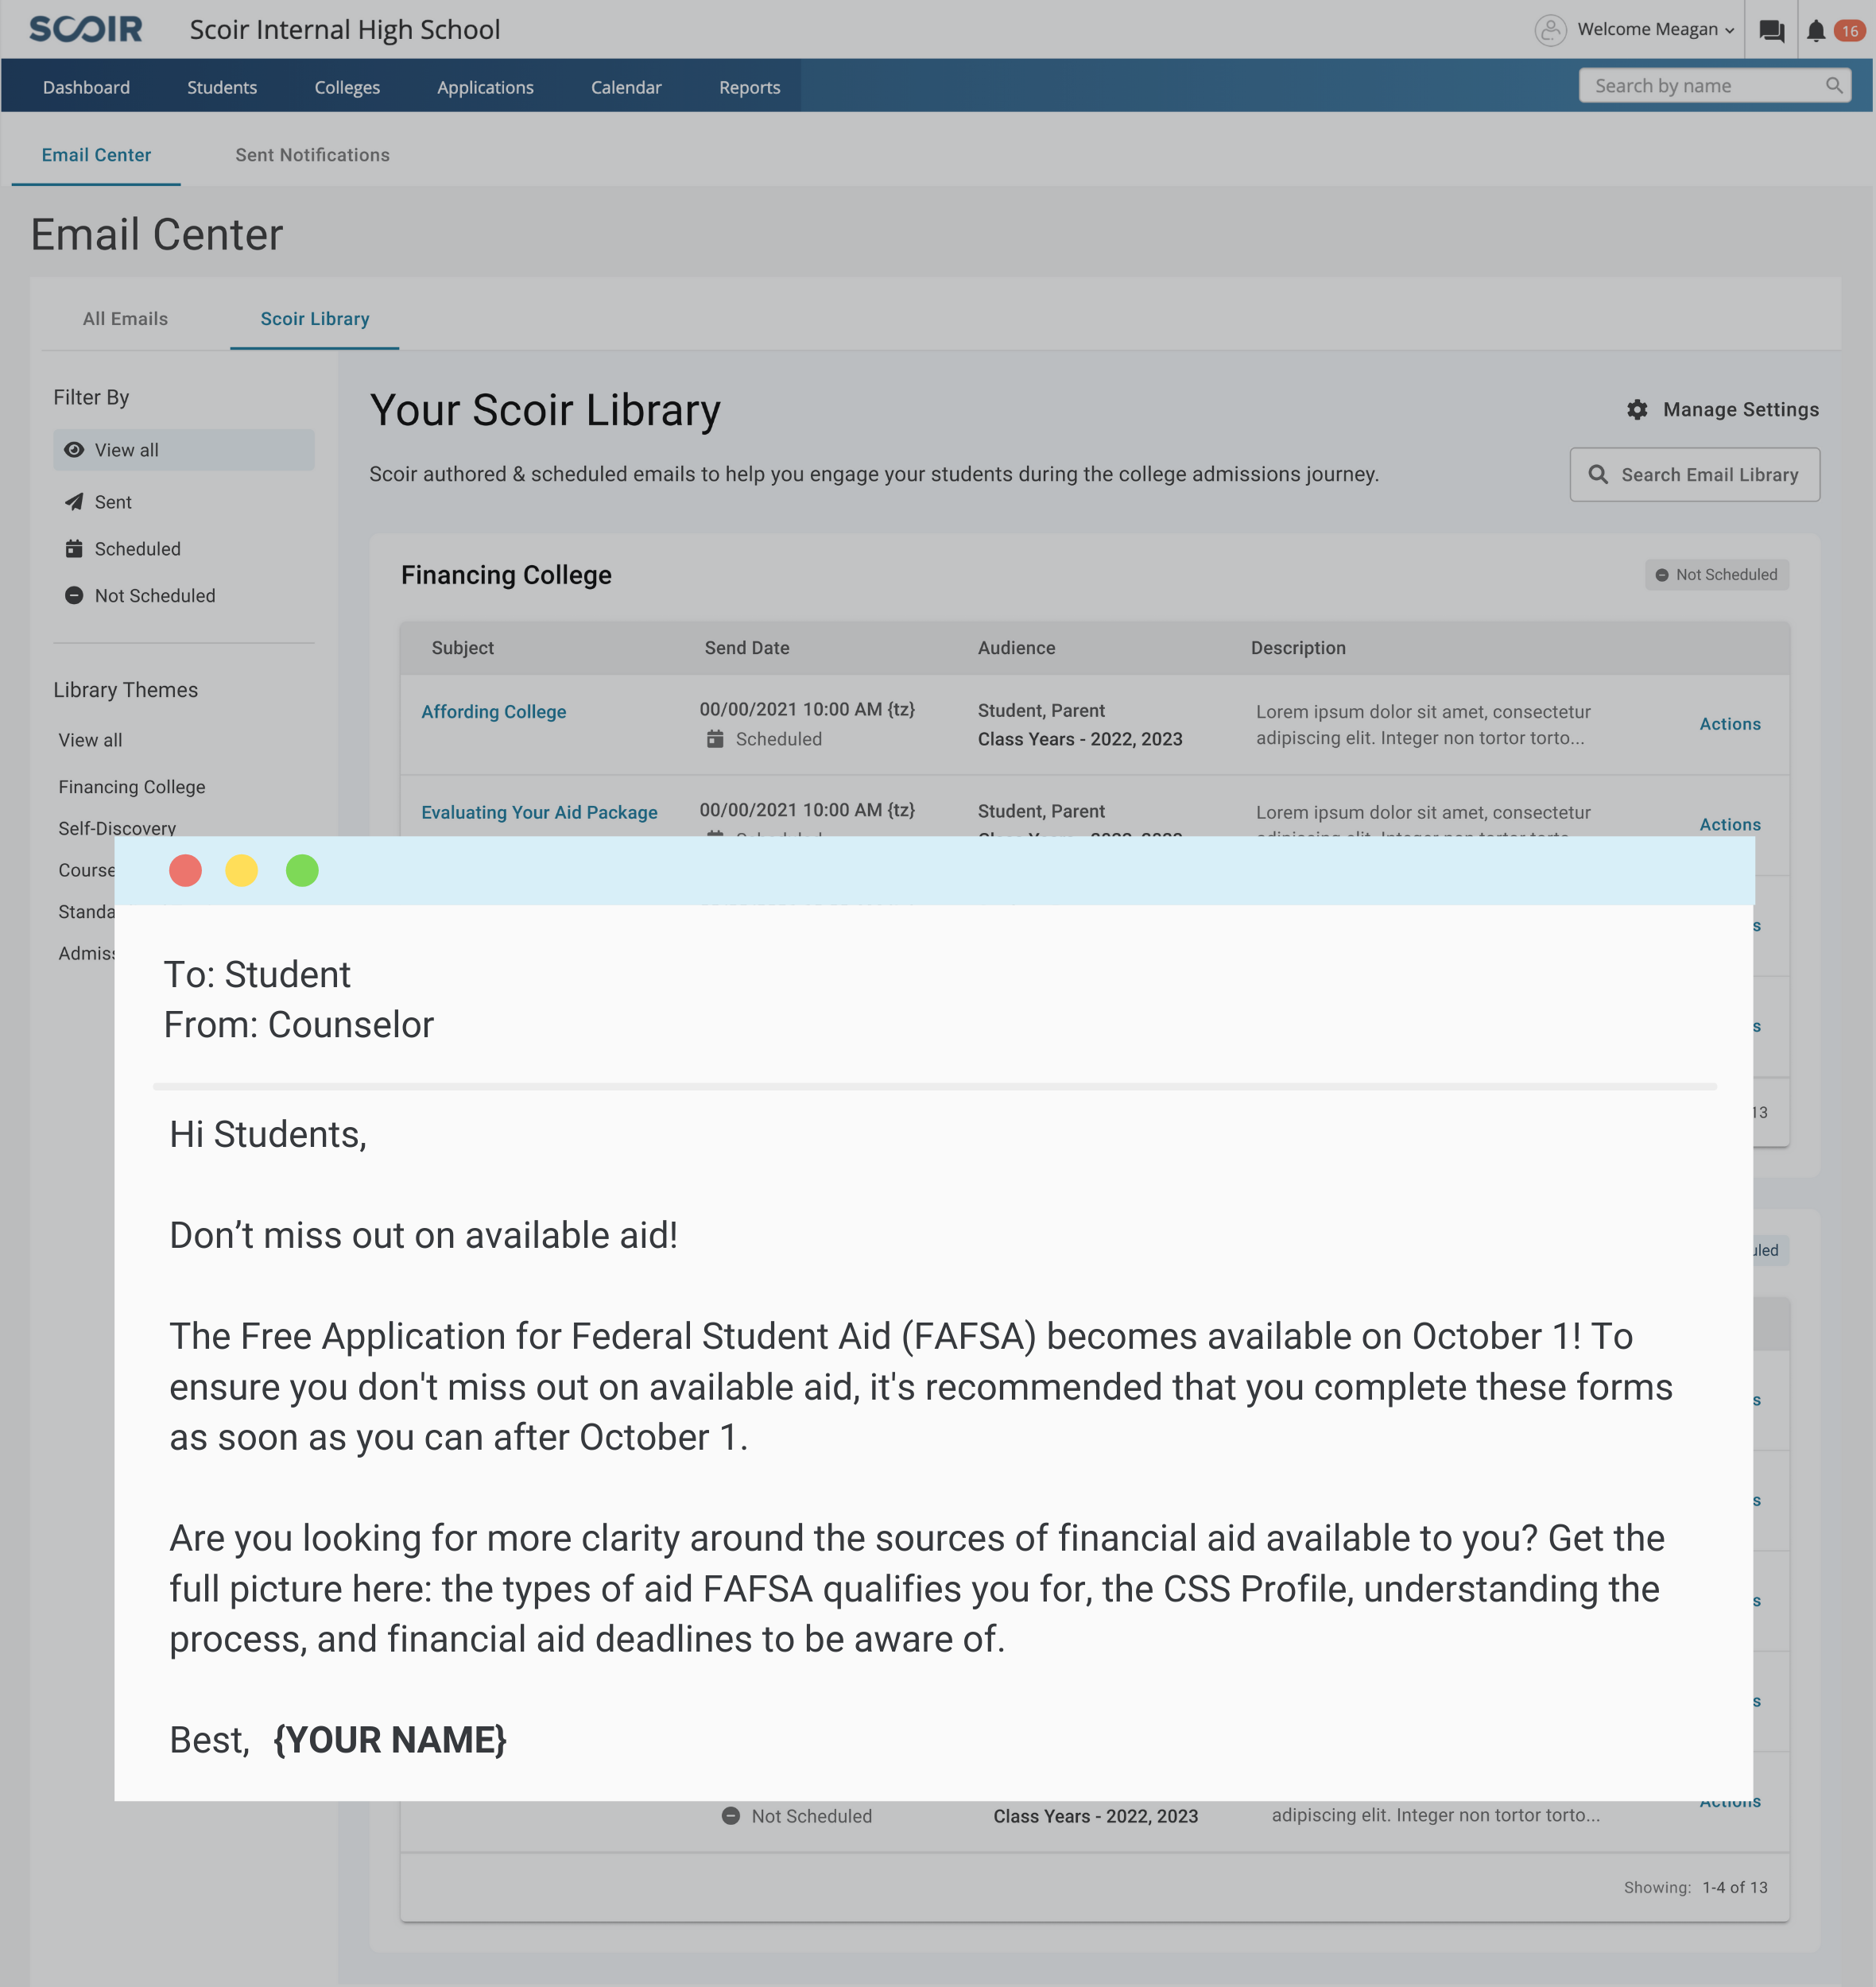Click 'Student, Parent' audience for Affording College

pos(1041,710)
